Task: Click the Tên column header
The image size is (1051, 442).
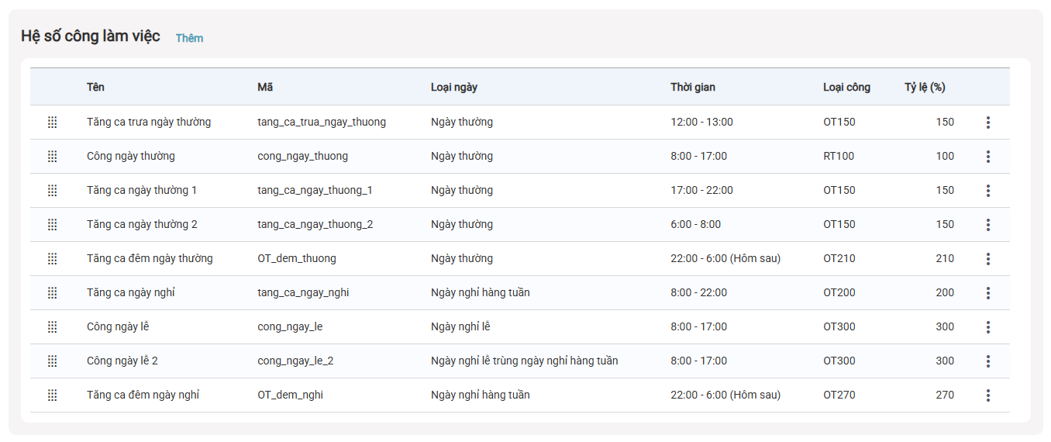Action: [x=95, y=87]
